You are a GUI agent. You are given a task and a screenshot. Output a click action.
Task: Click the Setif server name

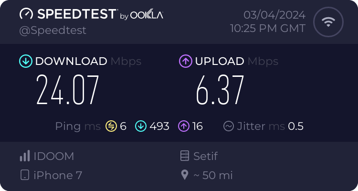[x=207, y=156]
